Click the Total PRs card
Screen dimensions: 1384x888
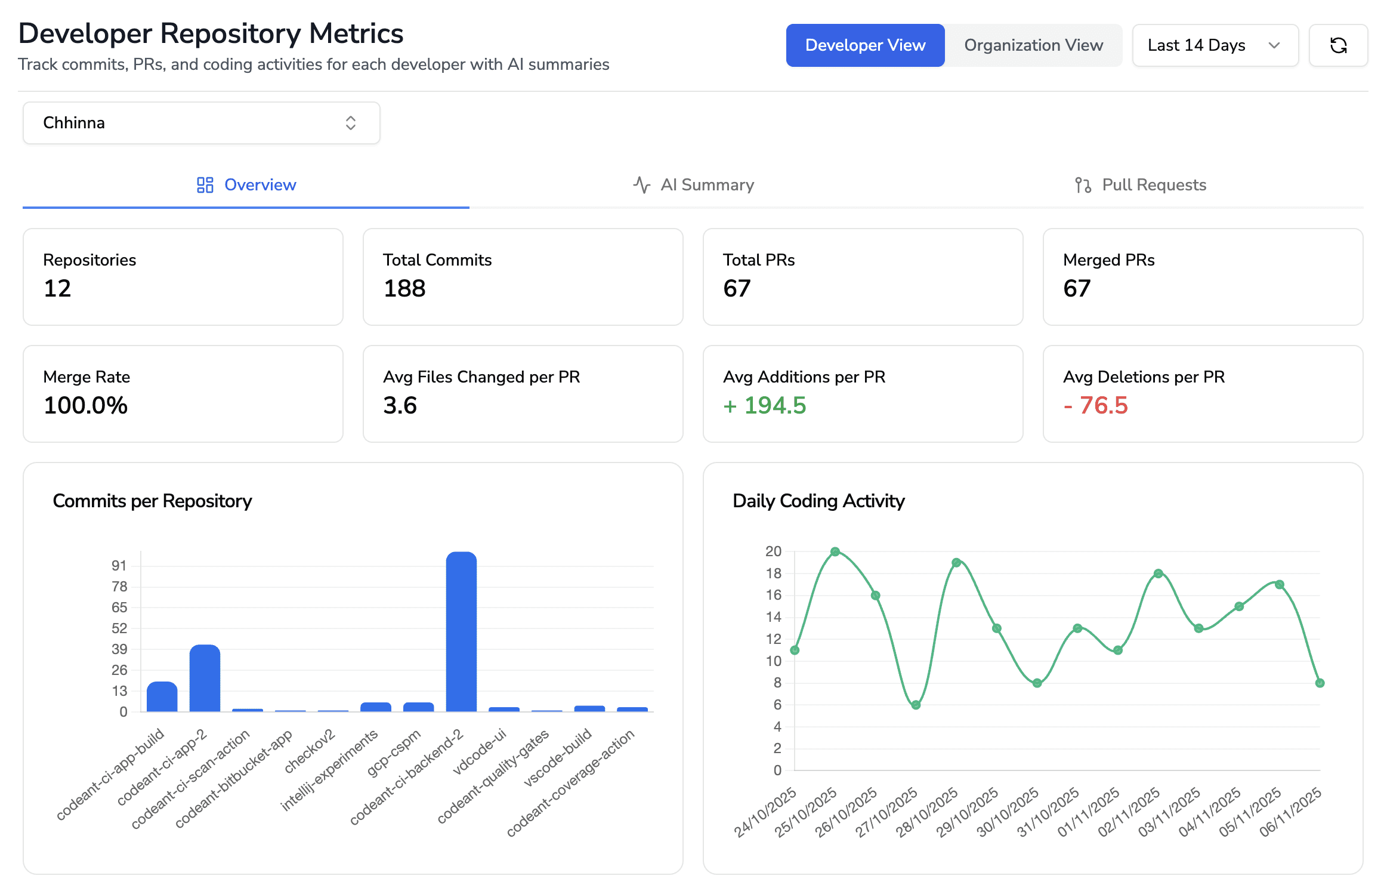pyautogui.click(x=863, y=277)
